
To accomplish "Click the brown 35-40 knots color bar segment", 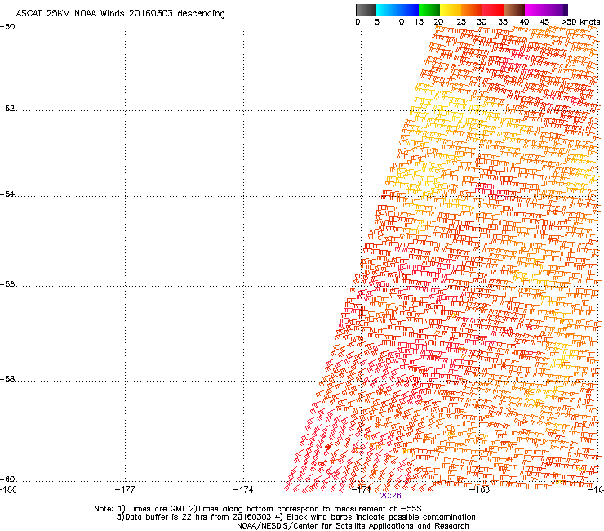I will (514, 10).
